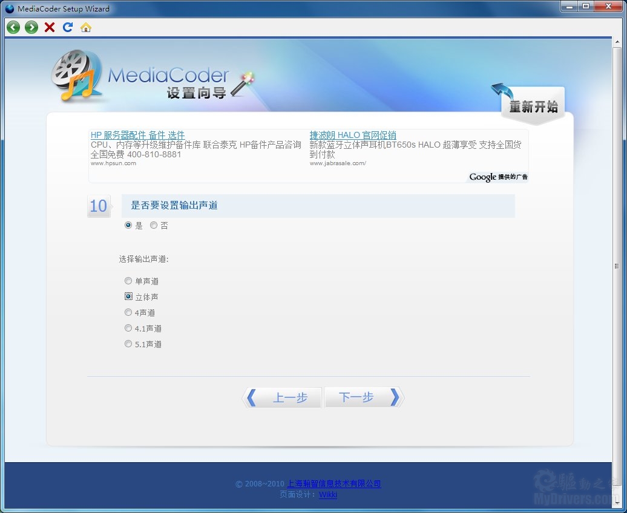This screenshot has height=513, width=627.
Task: Click the step 10 number badge
Action: click(99, 206)
